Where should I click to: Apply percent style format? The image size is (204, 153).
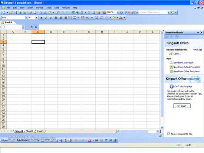[88, 18]
